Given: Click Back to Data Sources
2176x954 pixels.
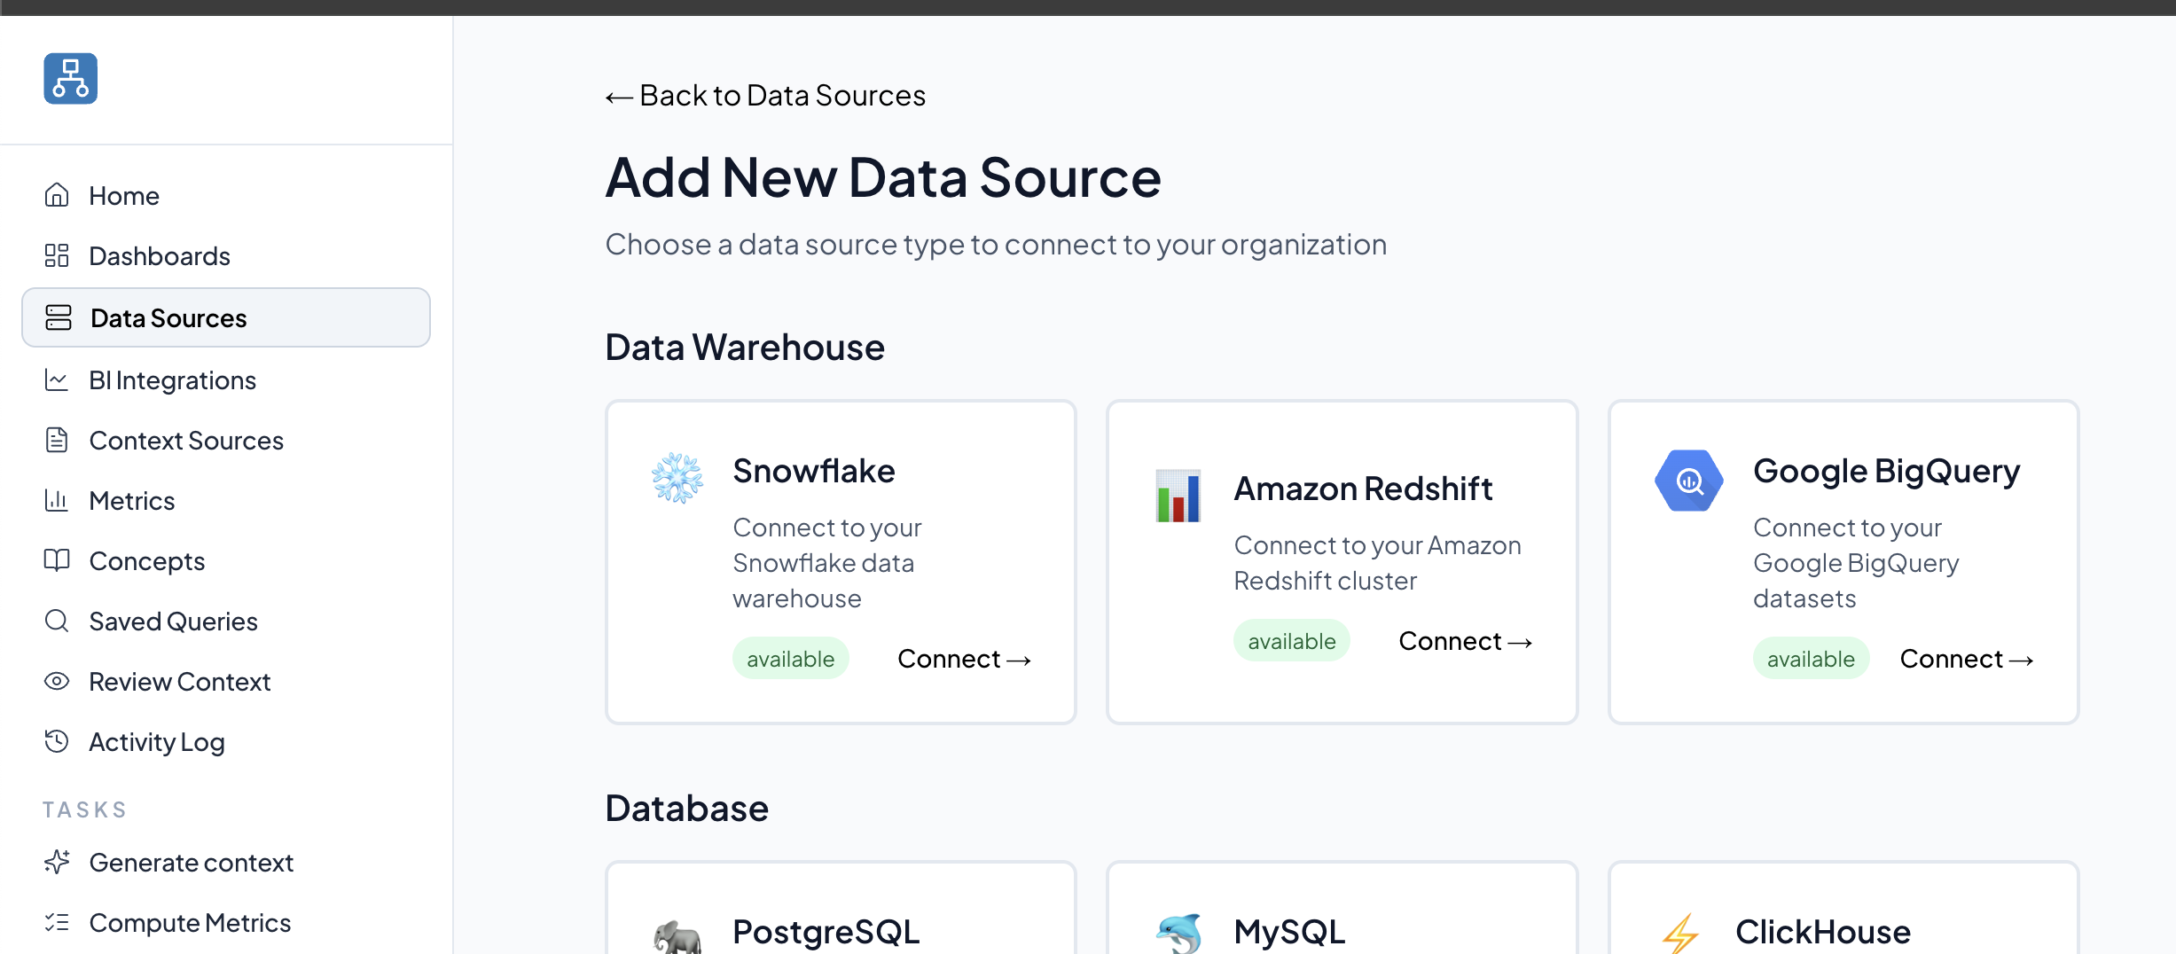Looking at the screenshot, I should tap(765, 95).
